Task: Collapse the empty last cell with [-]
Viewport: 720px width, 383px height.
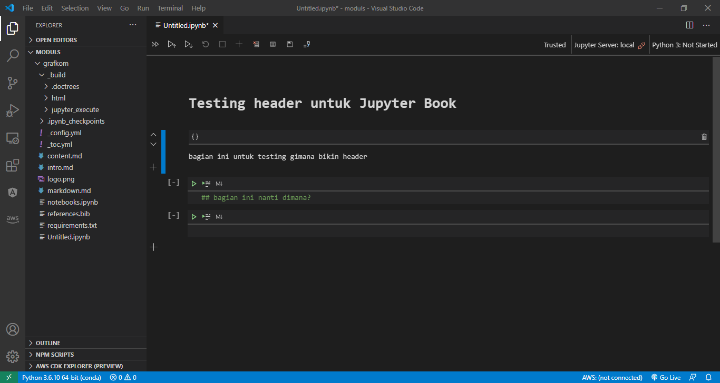Action: click(x=173, y=216)
